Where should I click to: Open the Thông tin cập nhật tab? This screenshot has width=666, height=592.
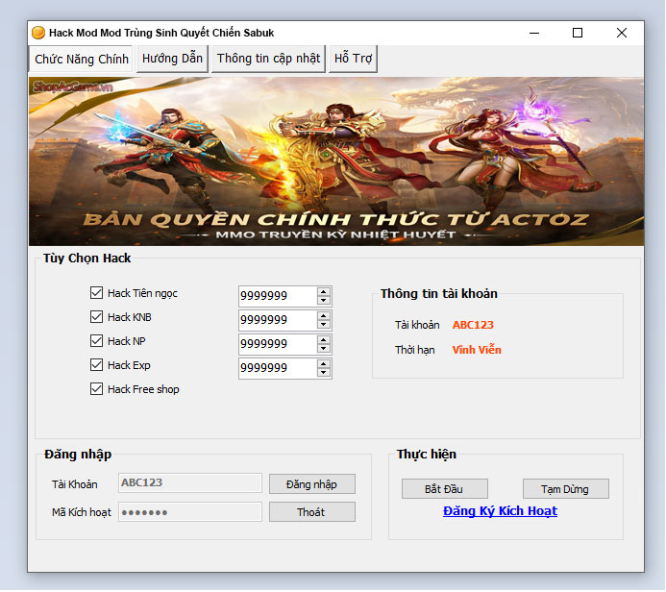[x=268, y=59]
